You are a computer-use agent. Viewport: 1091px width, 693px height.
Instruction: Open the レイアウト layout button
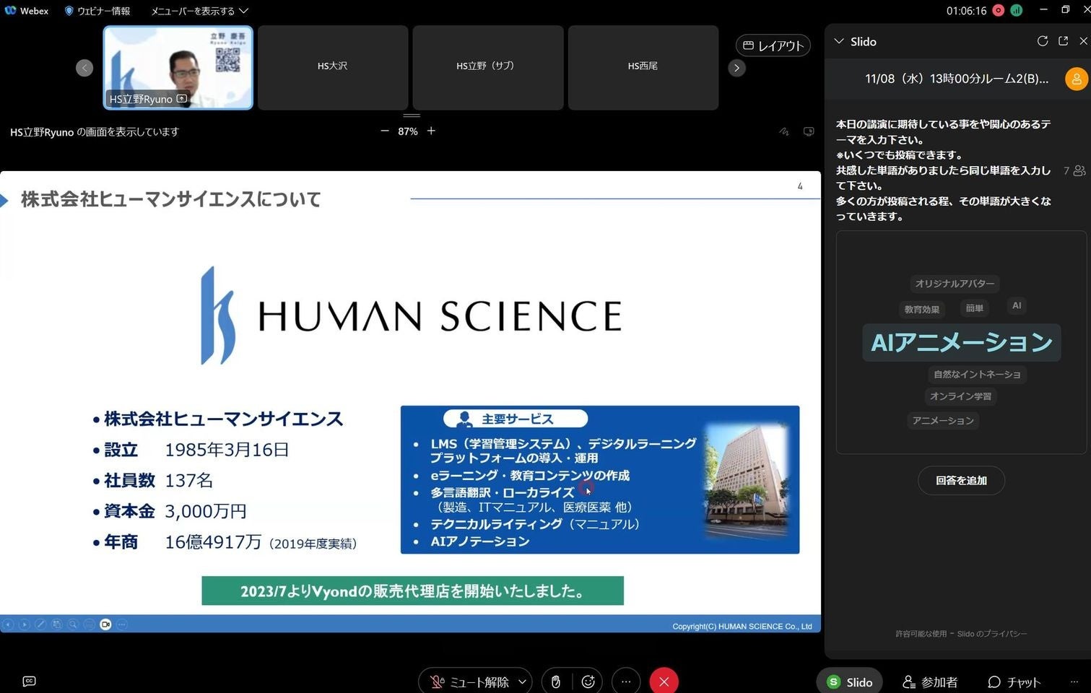[x=773, y=45]
